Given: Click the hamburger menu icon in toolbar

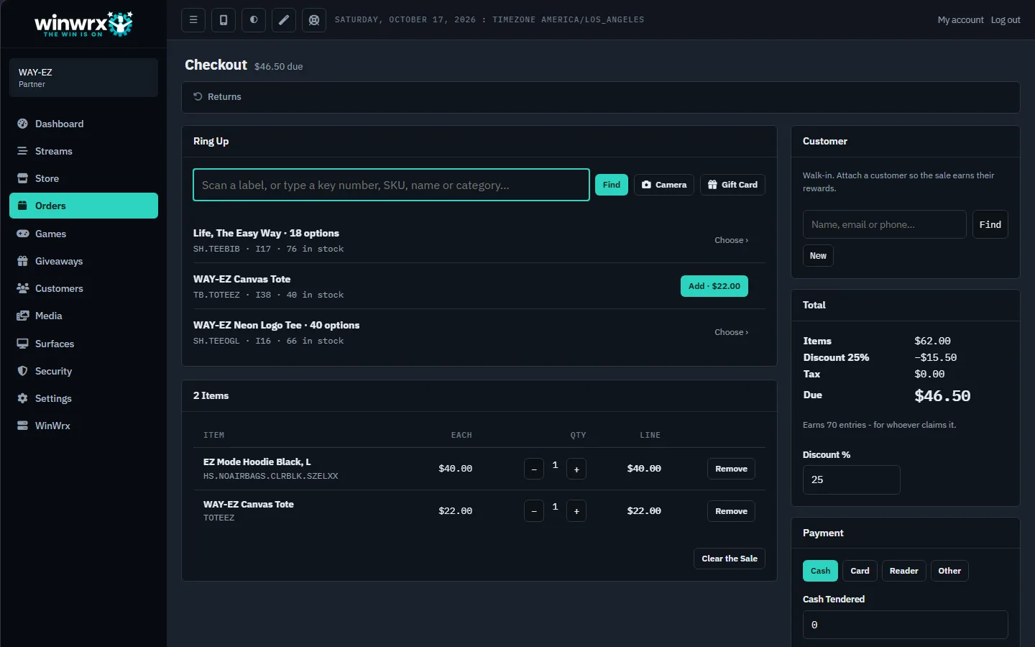Looking at the screenshot, I should [x=193, y=20].
